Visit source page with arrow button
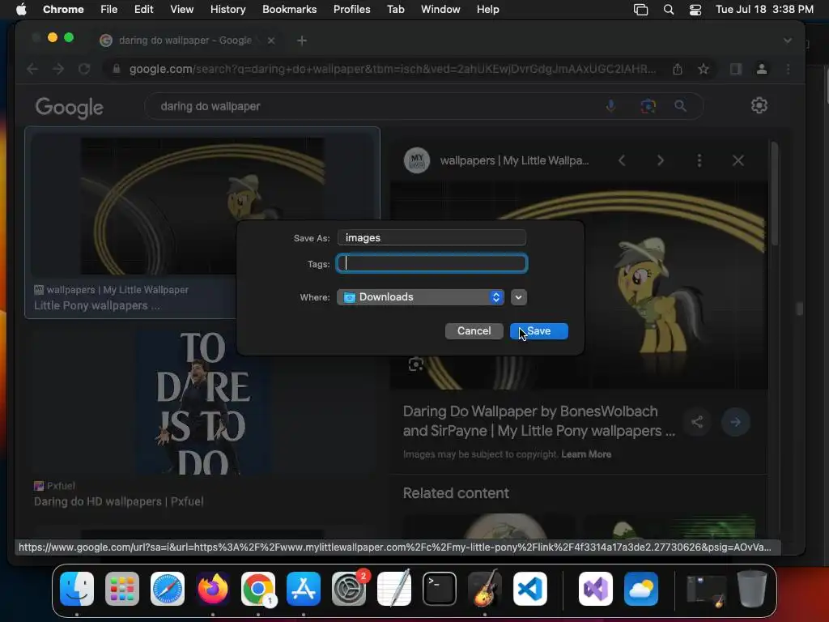The width and height of the screenshot is (829, 622). pos(735,421)
